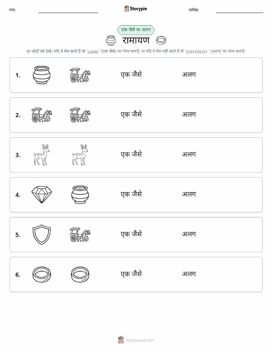272x351 pixels.
Task: Select 'अलग' for question 5
Action: tap(189, 234)
